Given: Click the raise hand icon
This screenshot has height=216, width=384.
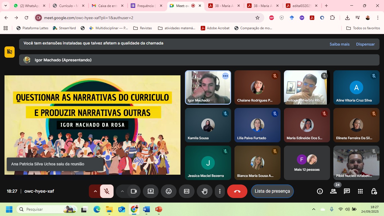Looking at the screenshot, I should point(204,191).
